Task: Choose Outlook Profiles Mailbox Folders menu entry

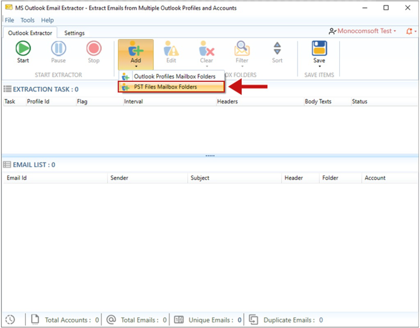Action: 171,76
